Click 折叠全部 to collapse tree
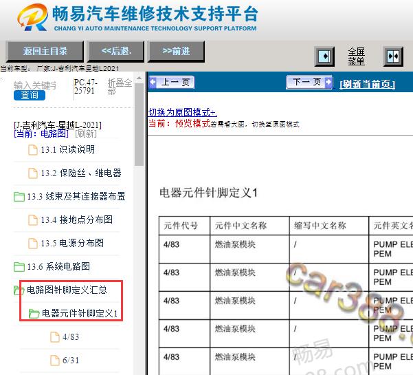The image size is (413, 375). pyautogui.click(x=120, y=87)
